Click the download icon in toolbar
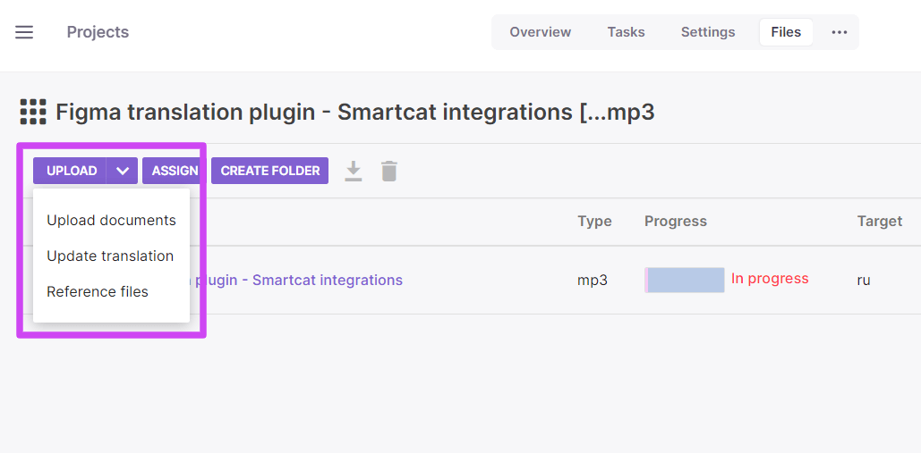The width and height of the screenshot is (921, 453). click(353, 172)
